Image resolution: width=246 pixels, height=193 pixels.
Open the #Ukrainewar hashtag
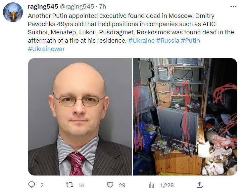[x=46, y=49]
